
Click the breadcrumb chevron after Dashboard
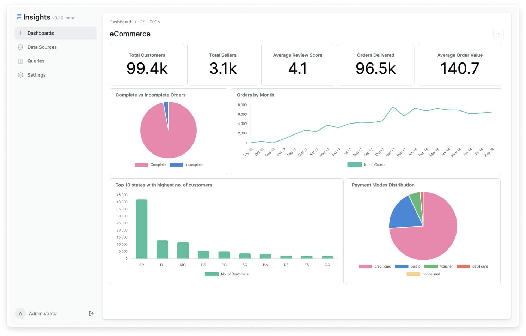[135, 22]
